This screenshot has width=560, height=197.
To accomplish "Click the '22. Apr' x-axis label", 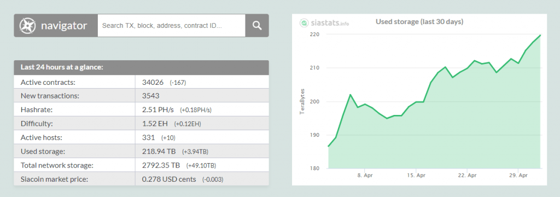I will [468, 176].
